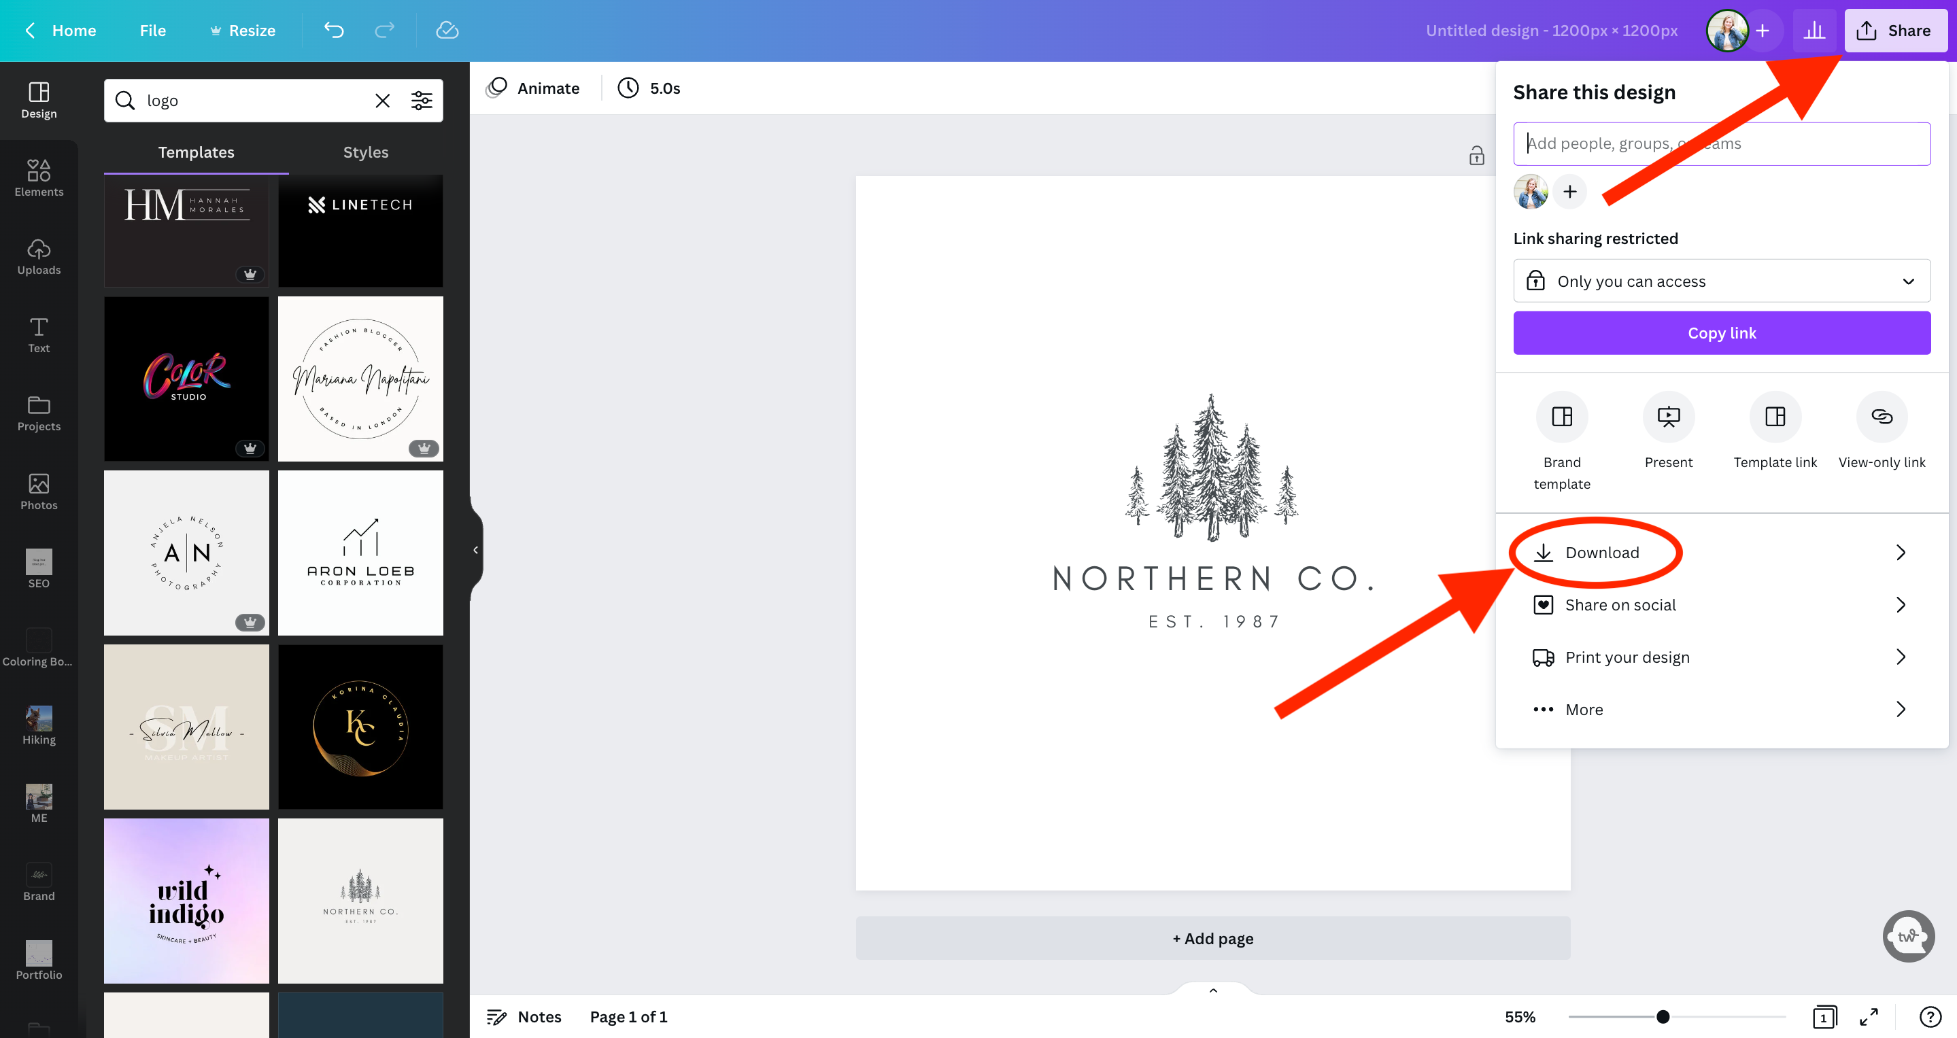The image size is (1957, 1038).
Task: Click the Redo icon in top toolbar
Action: (384, 30)
